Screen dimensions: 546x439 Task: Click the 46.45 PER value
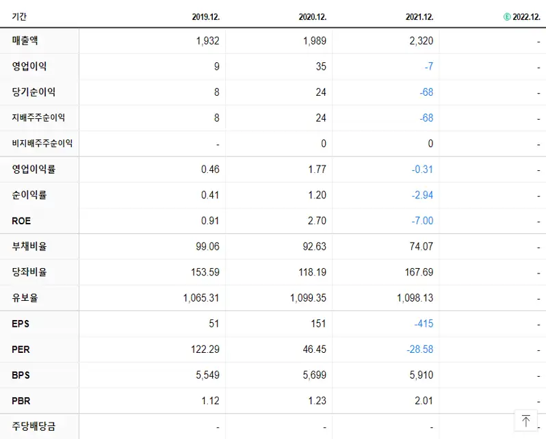click(315, 350)
